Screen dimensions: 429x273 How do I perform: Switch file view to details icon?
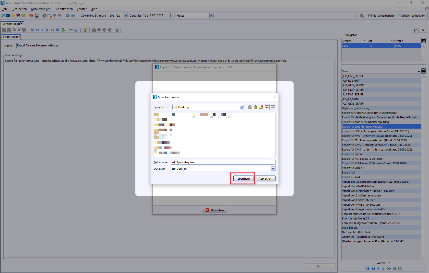[x=273, y=107]
